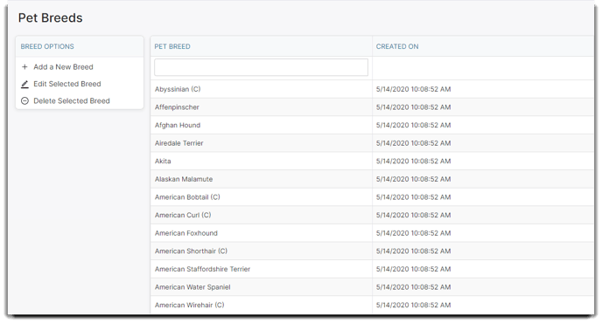The width and height of the screenshot is (602, 330).
Task: Select the Akita breed row
Action: (x=372, y=161)
